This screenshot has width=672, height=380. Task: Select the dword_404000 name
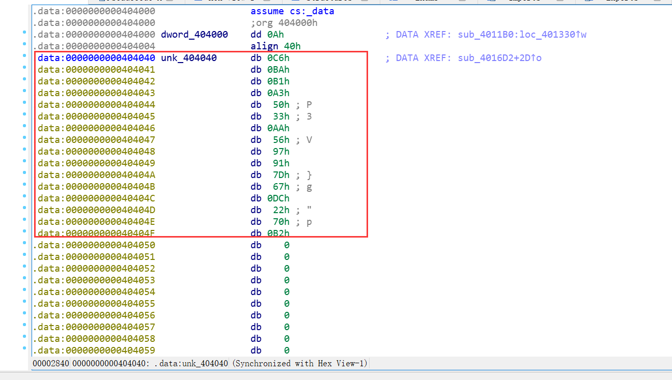(x=194, y=34)
